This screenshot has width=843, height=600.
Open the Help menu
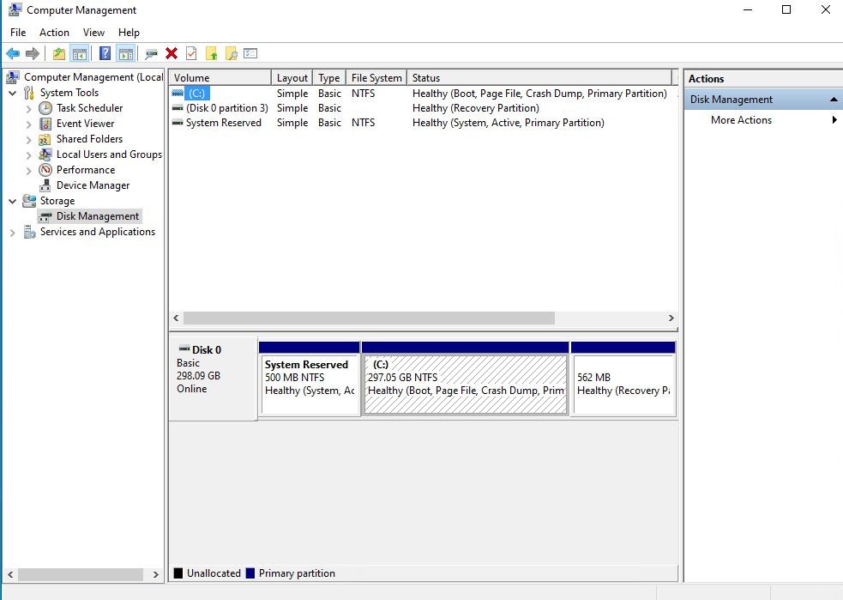[x=129, y=33]
